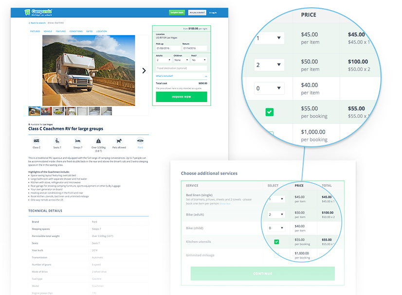Screen dimensions: 402x295
Task: Select the Class C vehicle icon
Action: click(x=37, y=140)
